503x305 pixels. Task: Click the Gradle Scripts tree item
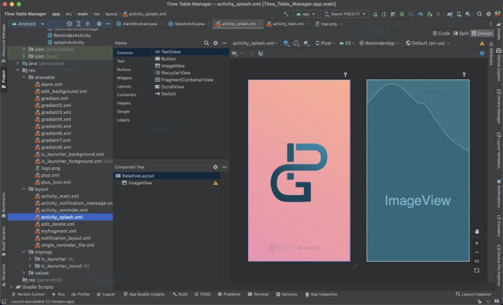click(x=38, y=287)
